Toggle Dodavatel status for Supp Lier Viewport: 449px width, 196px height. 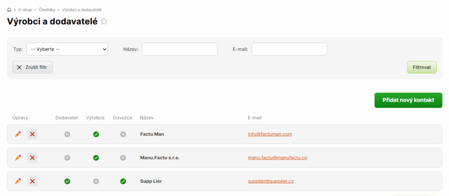pos(67,182)
